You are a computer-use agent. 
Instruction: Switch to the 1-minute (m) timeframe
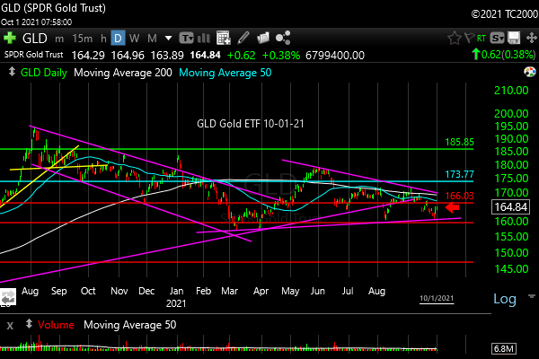tap(59, 39)
